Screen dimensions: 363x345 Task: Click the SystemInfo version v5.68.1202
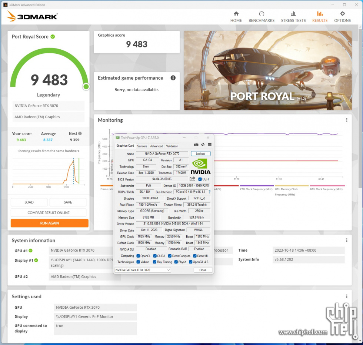[308, 259]
